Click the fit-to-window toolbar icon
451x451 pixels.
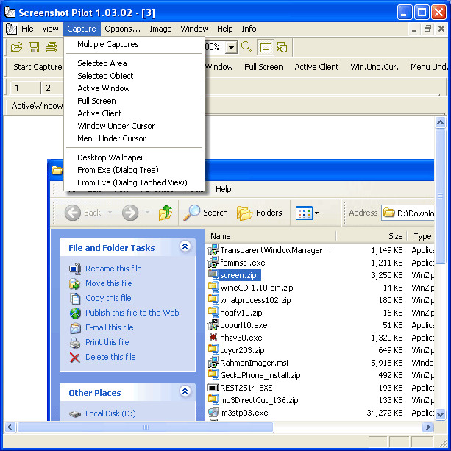coord(266,47)
